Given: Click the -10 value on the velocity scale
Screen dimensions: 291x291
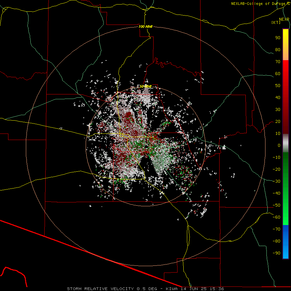Looking at the screenshot, I should (x=276, y=157).
